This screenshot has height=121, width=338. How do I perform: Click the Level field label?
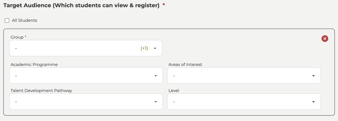click(x=174, y=90)
